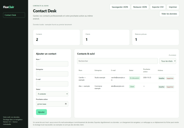The height and width of the screenshot is (128, 184).
Task: Click the Prochaine action column header
Action: click(x=147, y=70)
